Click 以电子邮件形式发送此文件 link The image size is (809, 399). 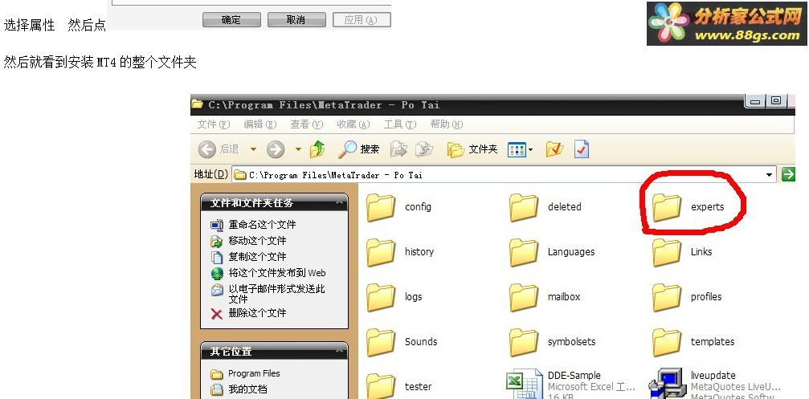[268, 294]
